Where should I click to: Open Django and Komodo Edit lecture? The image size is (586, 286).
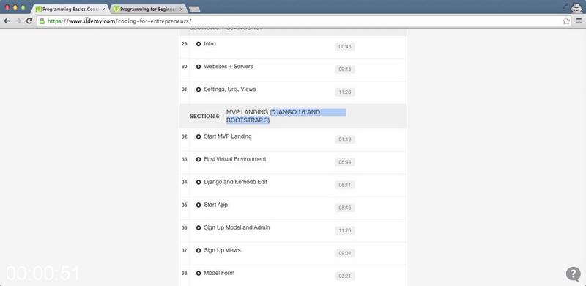(x=235, y=182)
